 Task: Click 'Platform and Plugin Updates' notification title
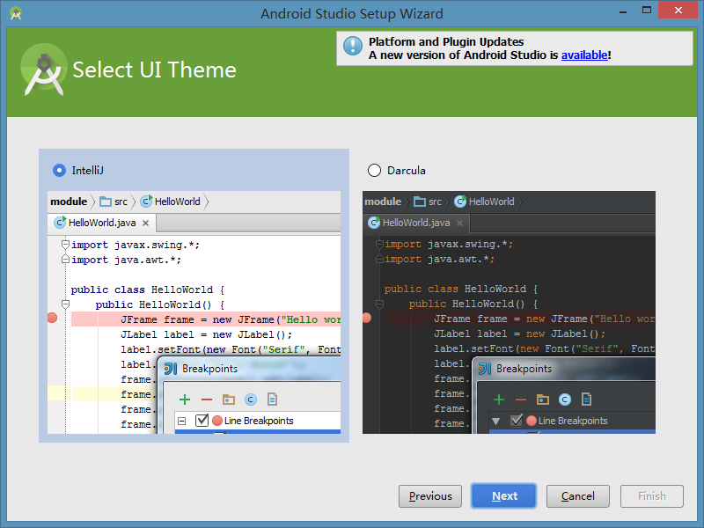coord(446,41)
